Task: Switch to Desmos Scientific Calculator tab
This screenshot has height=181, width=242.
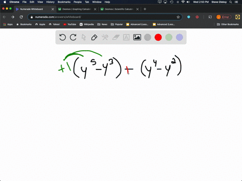Action: tap(119, 9)
